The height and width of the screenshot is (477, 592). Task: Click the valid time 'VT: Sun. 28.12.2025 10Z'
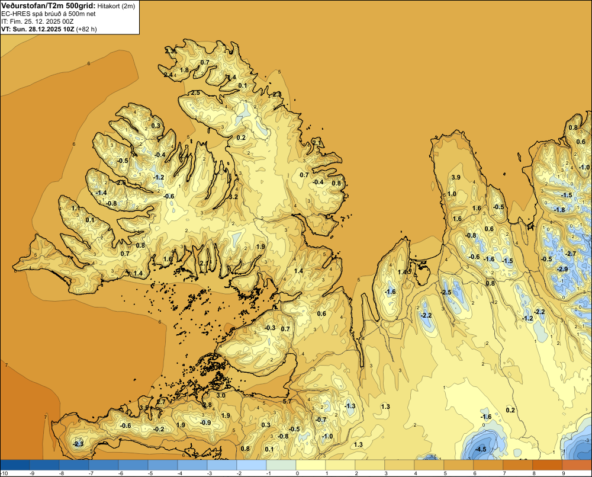pos(38,29)
